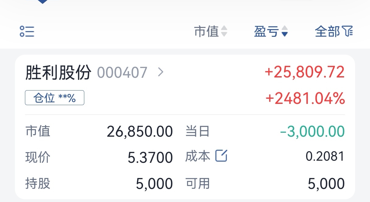Open details via chevron after 000407

pyautogui.click(x=161, y=72)
